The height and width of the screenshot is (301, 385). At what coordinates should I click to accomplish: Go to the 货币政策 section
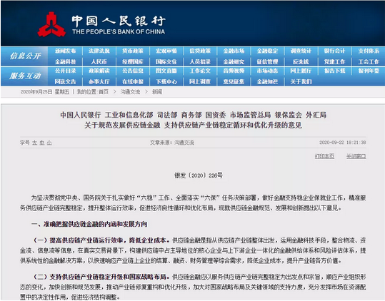(x=133, y=51)
